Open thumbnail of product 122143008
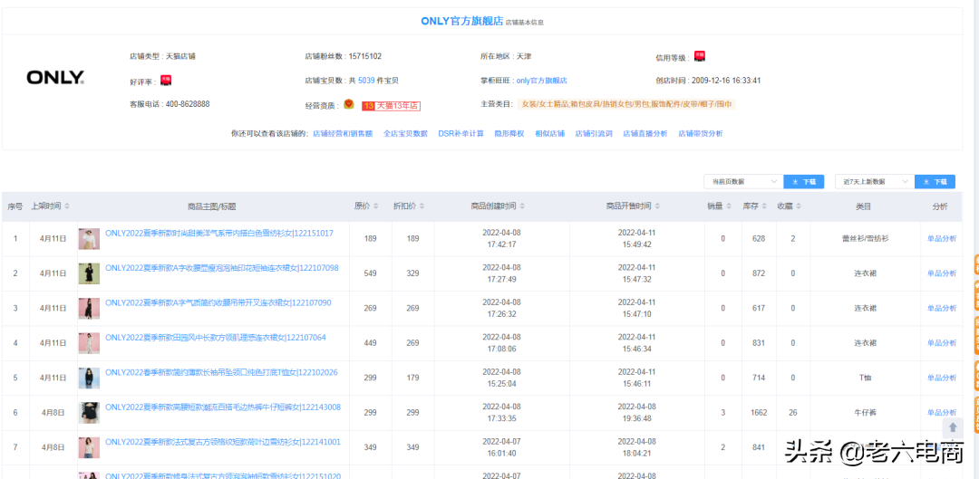This screenshot has width=979, height=479. [89, 413]
